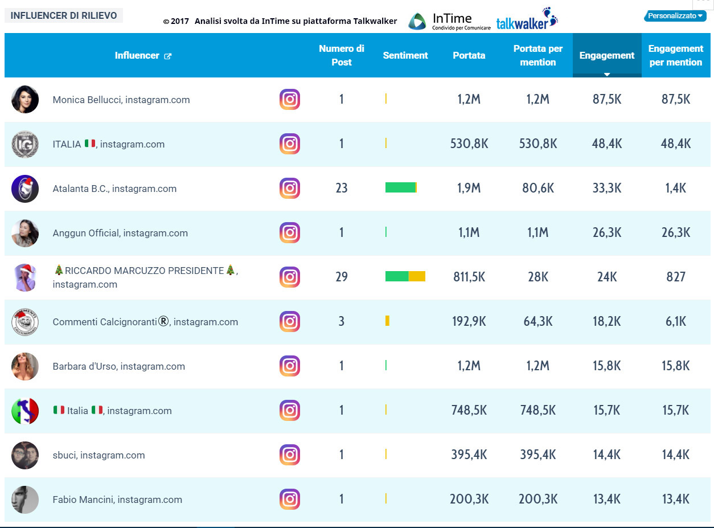
Task: Click Anggun Official avatar
Action: click(x=25, y=233)
